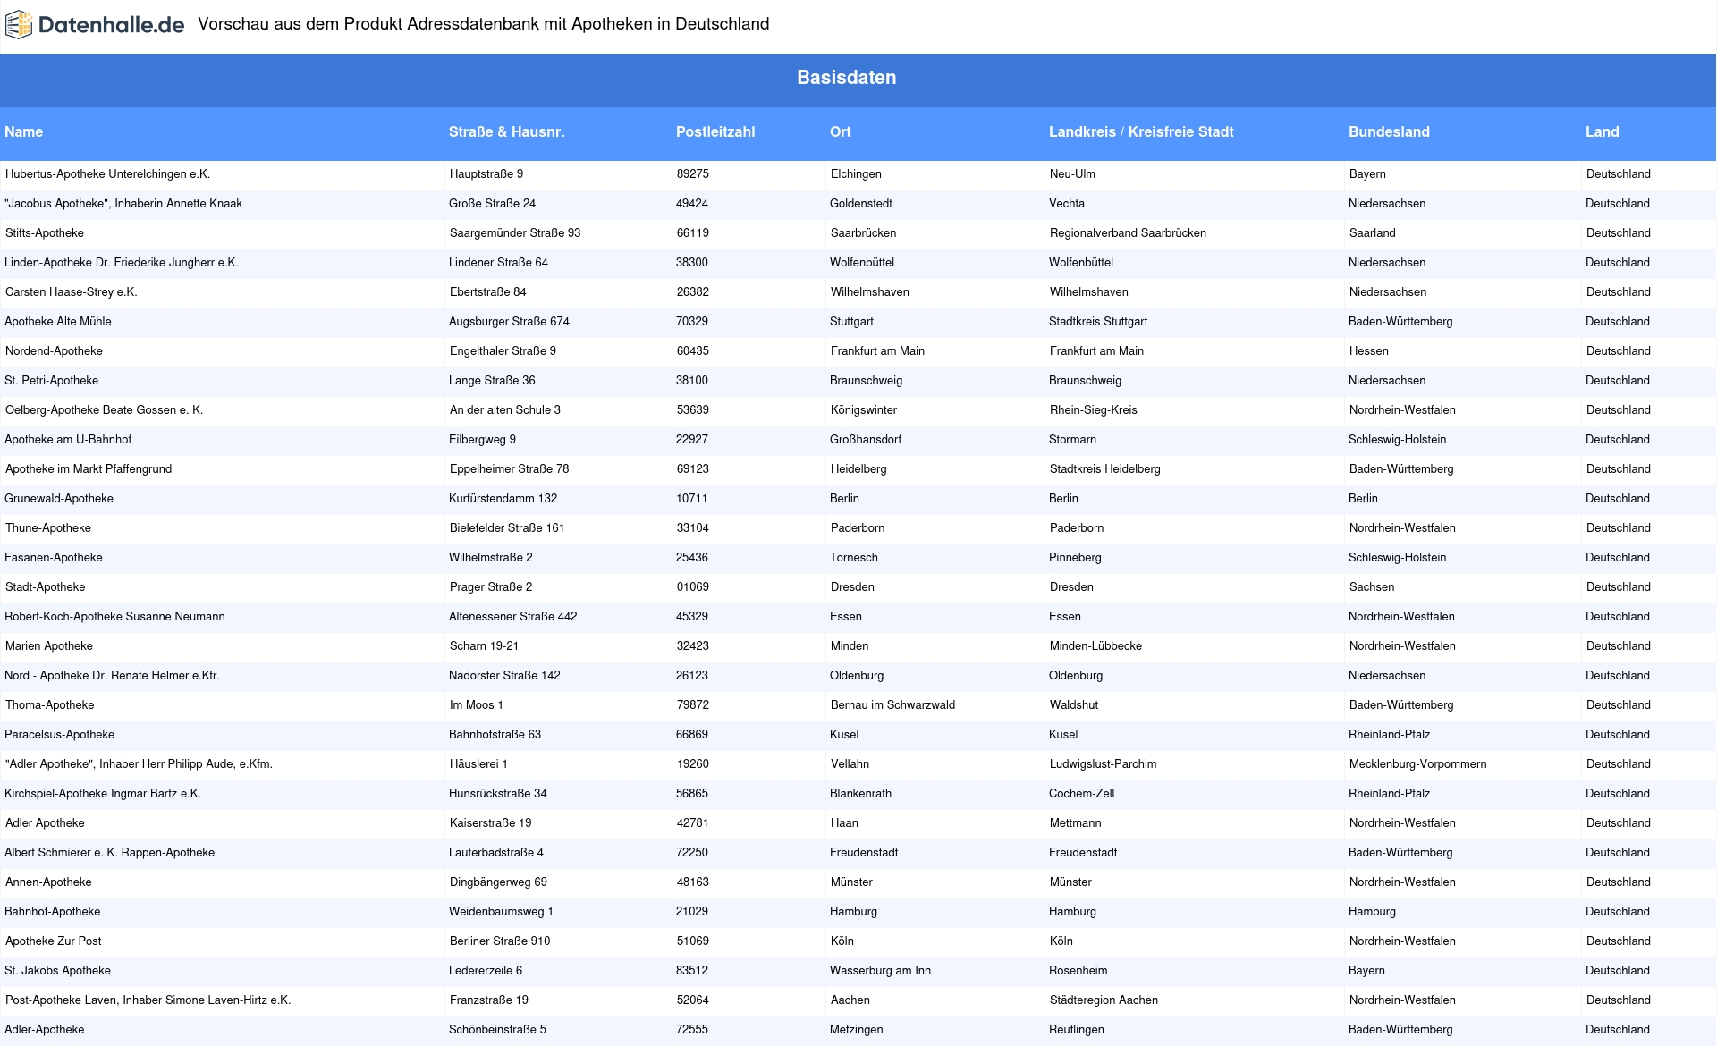Image resolution: width=1717 pixels, height=1046 pixels.
Task: Click Stadtkreis Heidelberg cell
Action: 1104,469
